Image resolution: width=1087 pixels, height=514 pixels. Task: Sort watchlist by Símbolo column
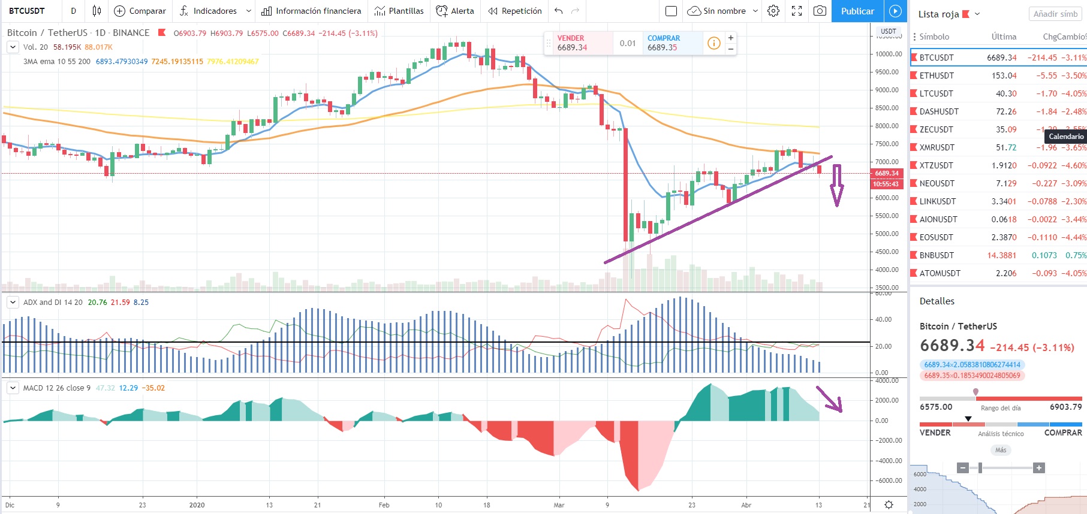pyautogui.click(x=934, y=37)
